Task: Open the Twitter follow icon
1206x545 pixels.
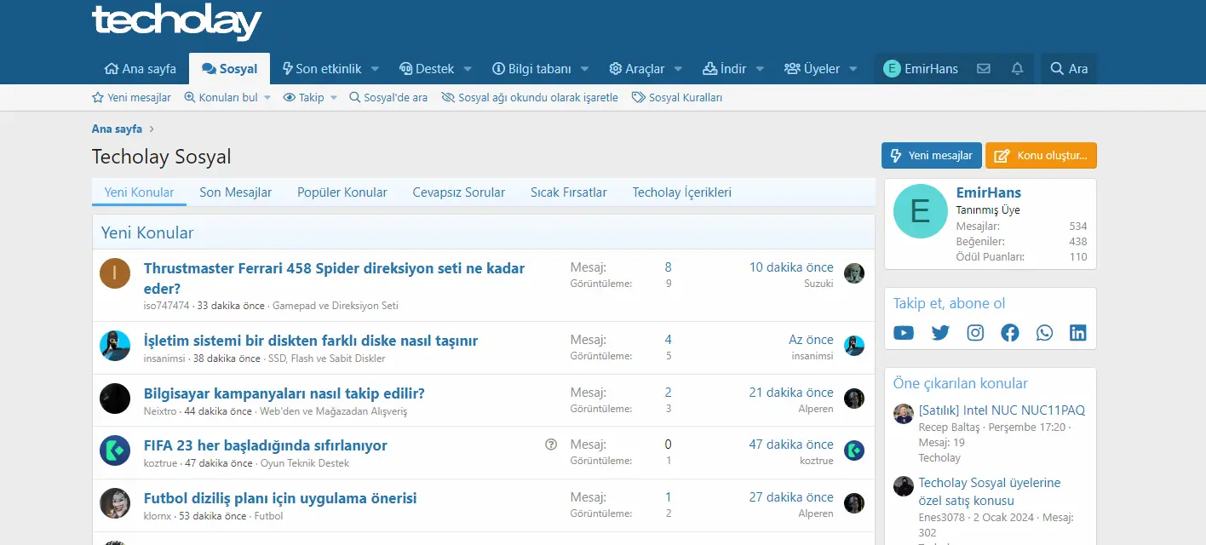Action: pos(940,333)
